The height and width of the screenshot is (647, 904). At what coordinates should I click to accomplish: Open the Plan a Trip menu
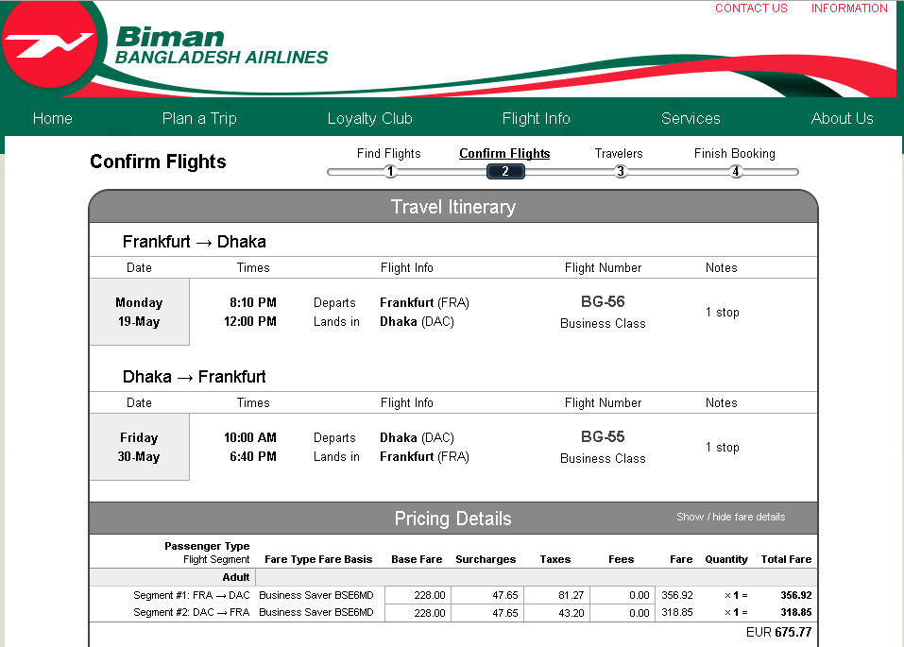(x=199, y=118)
